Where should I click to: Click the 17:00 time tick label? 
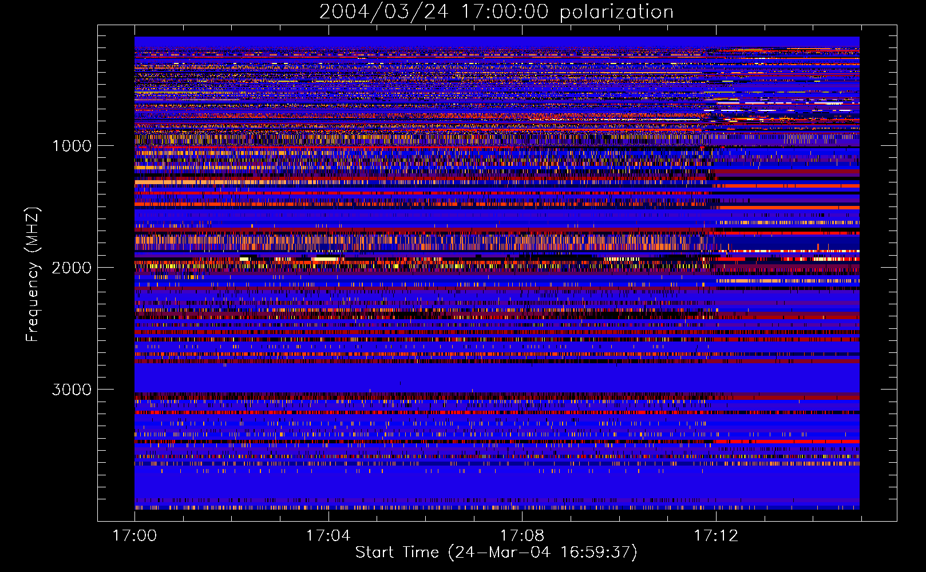click(x=134, y=535)
